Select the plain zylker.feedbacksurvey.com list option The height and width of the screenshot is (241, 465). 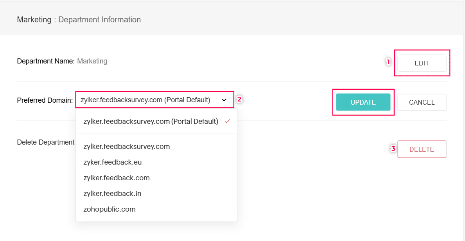[127, 147]
